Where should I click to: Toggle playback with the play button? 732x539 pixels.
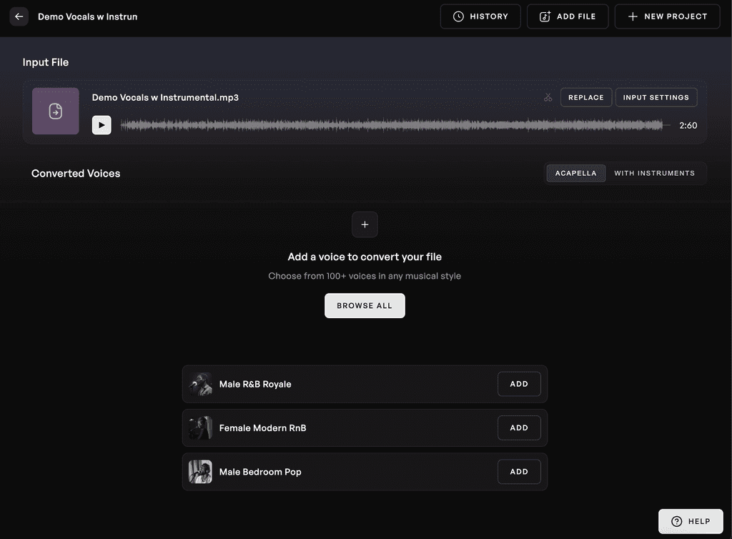pos(101,124)
